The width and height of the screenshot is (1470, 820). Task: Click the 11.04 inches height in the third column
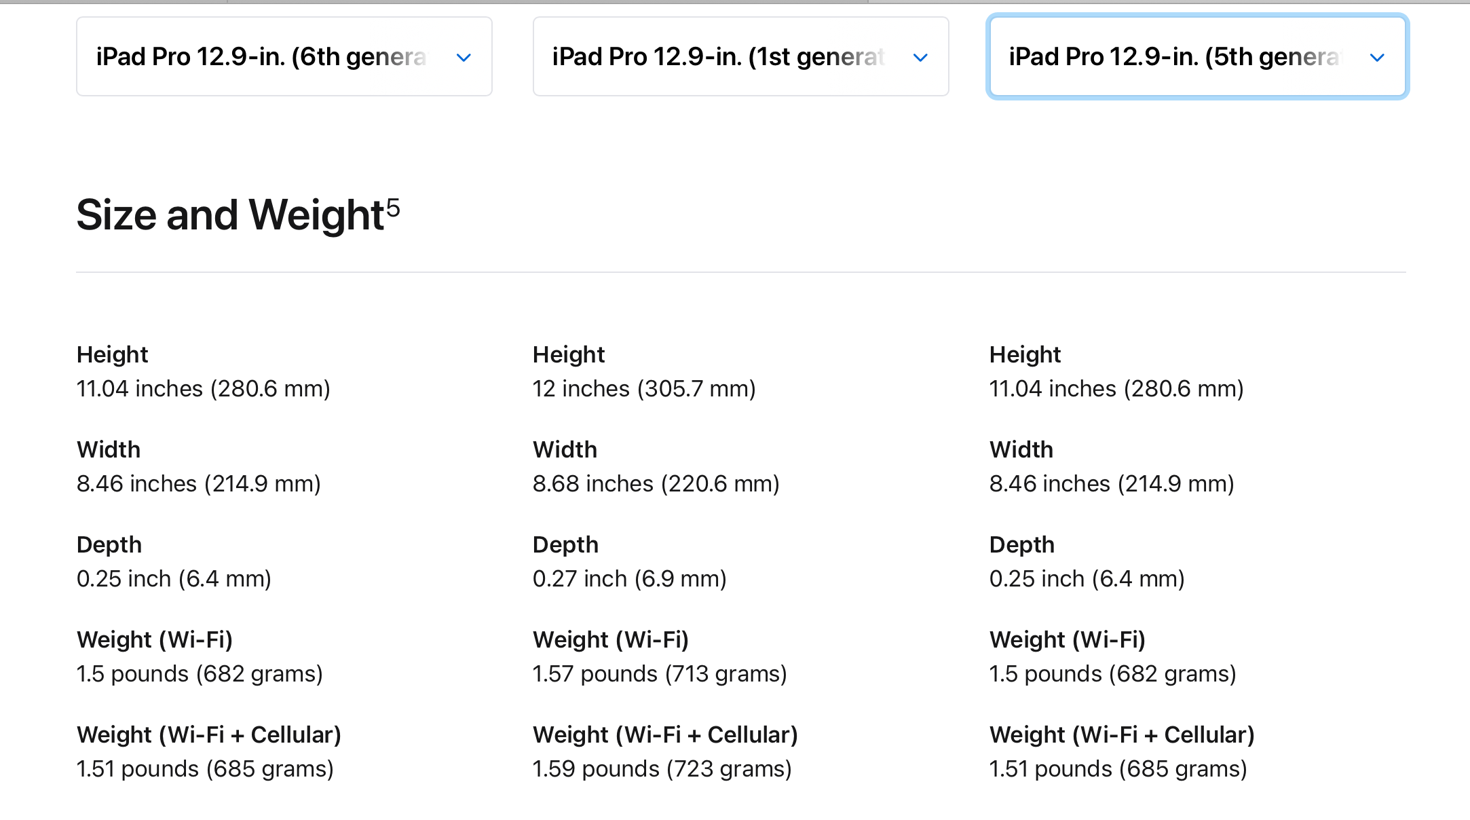click(1116, 389)
